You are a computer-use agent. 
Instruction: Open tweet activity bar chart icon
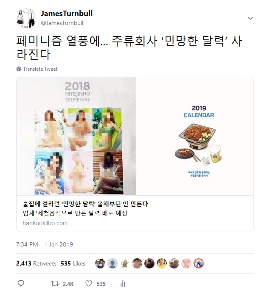[123, 284]
